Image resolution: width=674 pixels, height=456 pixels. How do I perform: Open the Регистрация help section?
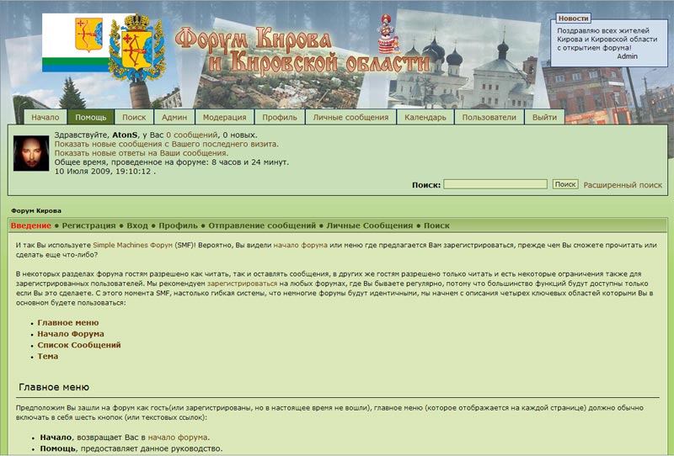(x=88, y=225)
